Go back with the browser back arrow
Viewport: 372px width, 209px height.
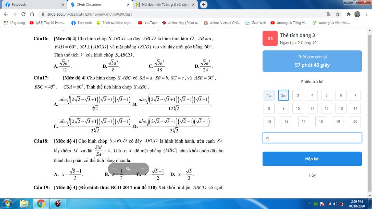(6, 14)
